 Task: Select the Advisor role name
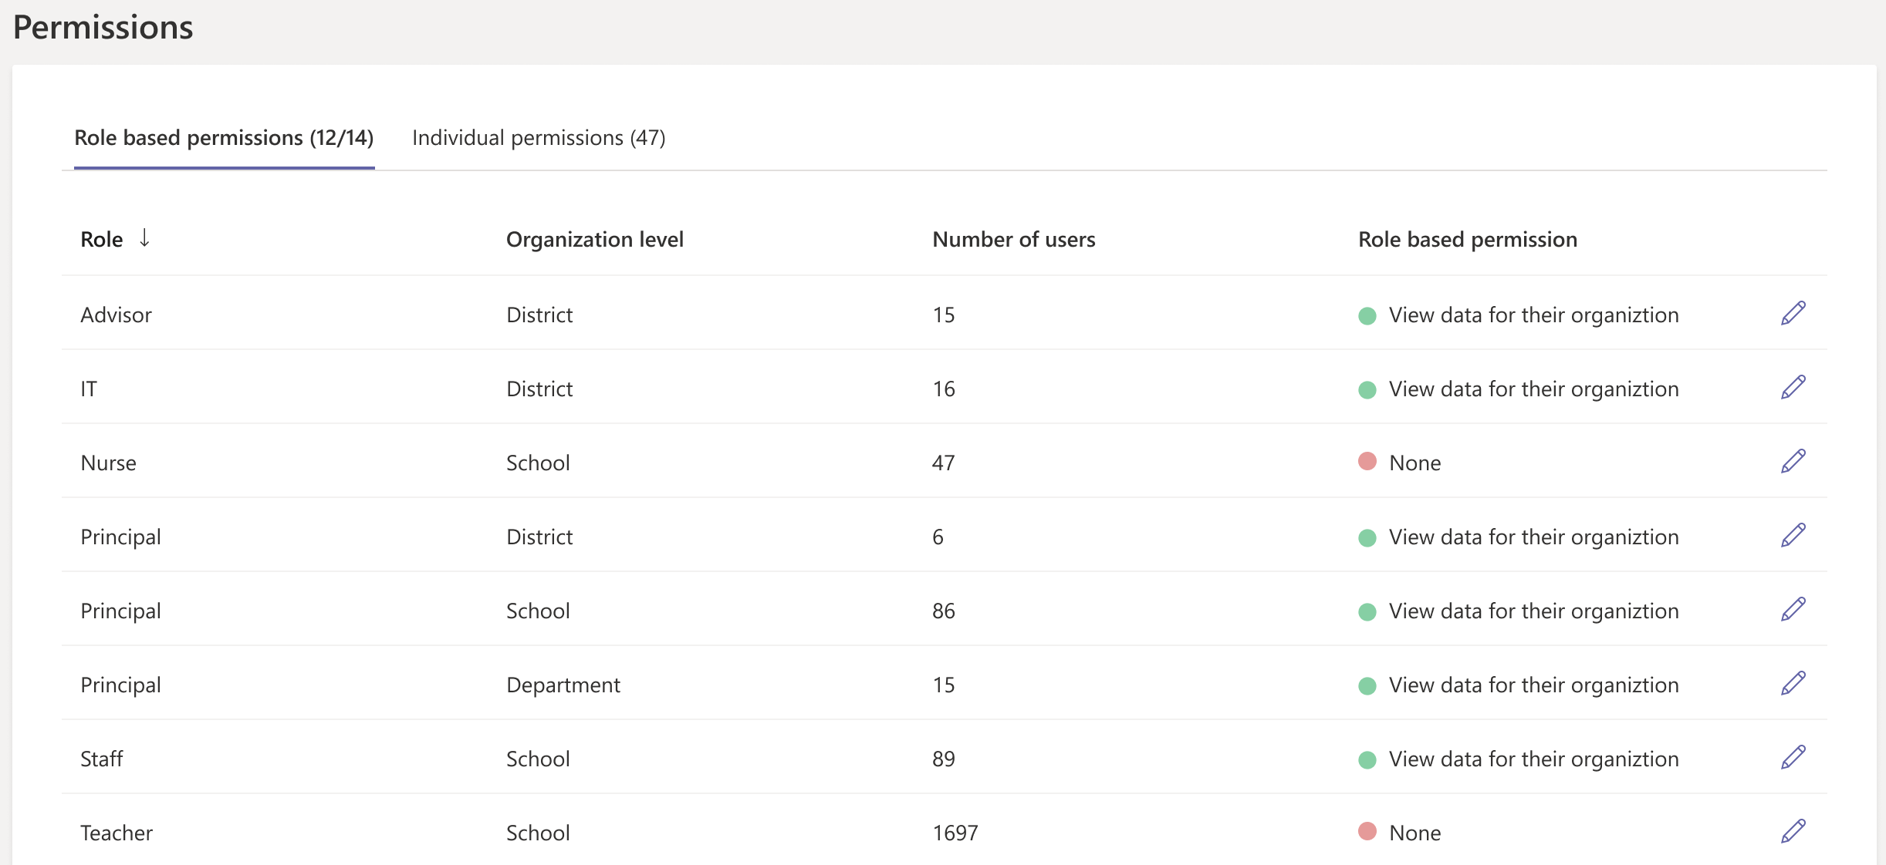click(x=117, y=315)
